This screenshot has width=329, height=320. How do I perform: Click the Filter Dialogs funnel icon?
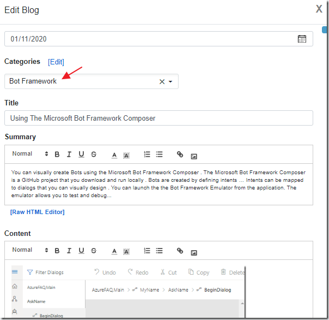click(x=30, y=272)
